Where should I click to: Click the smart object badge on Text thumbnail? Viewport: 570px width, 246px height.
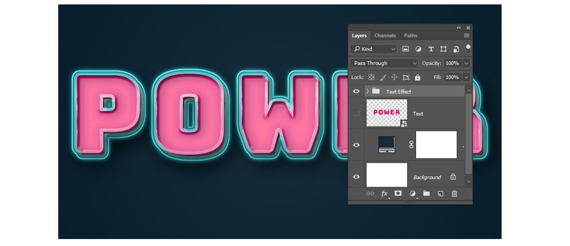click(404, 124)
